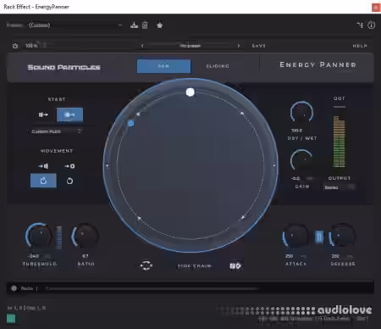Click the RELEASE knob
This screenshot has height=329, width=381.
[x=342, y=236]
